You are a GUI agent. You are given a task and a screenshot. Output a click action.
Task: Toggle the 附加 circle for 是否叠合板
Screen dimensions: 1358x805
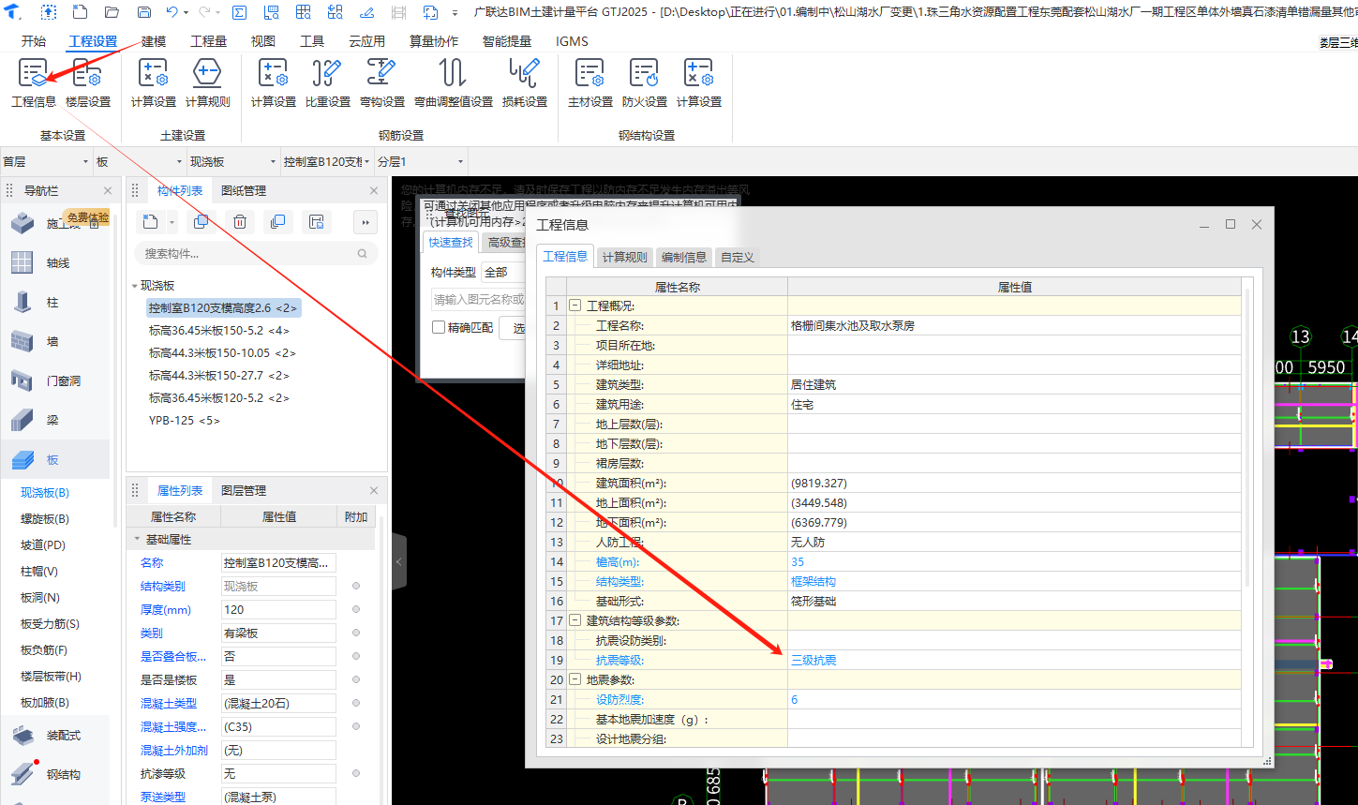[x=356, y=656]
